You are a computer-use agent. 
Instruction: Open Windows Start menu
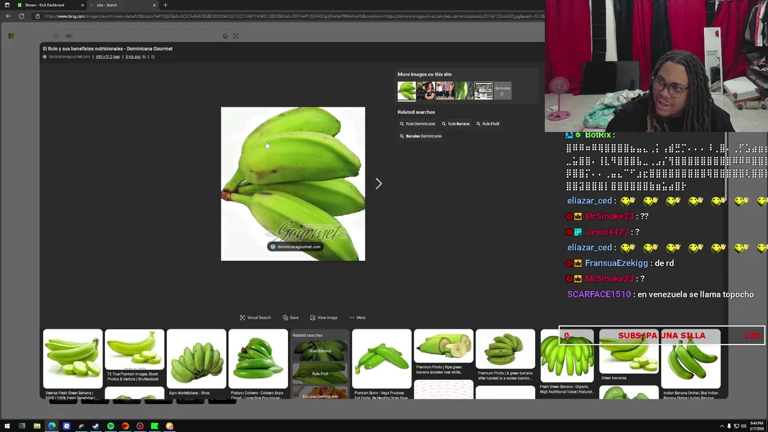point(7,426)
